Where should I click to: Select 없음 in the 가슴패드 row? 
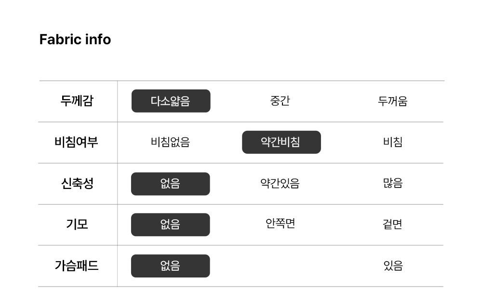(170, 266)
